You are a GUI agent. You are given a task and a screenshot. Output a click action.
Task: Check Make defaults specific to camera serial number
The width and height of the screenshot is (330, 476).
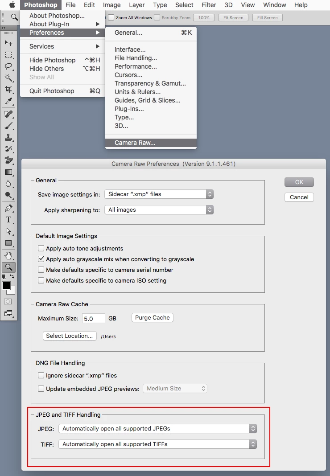(41, 270)
